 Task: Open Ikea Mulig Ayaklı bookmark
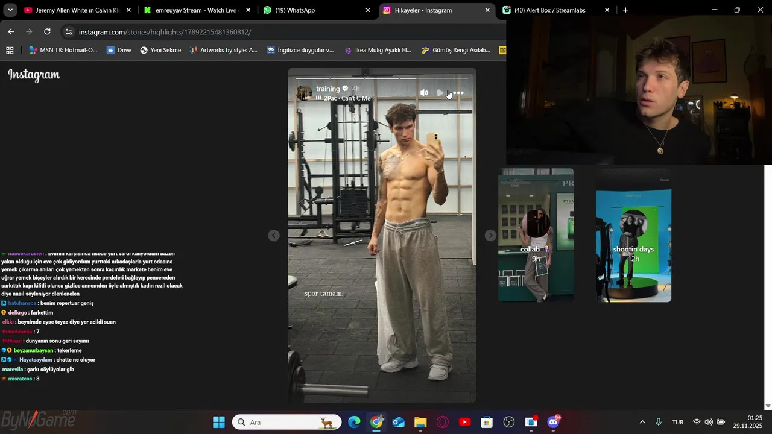coord(378,50)
